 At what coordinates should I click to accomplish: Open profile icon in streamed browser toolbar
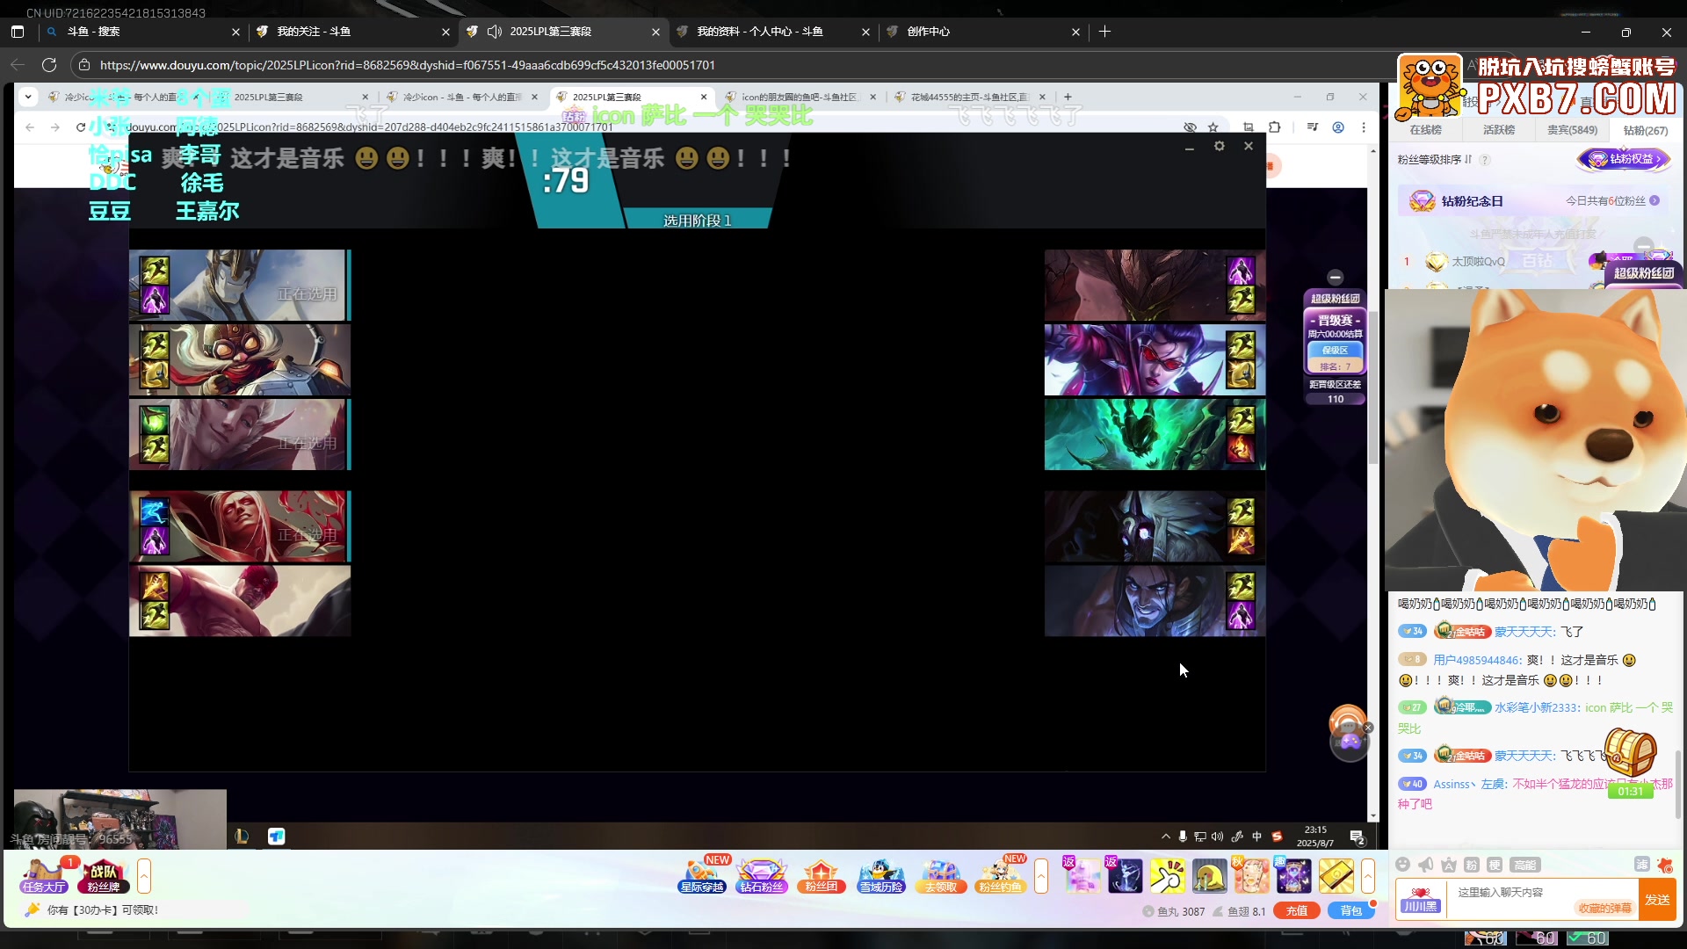tap(1338, 127)
